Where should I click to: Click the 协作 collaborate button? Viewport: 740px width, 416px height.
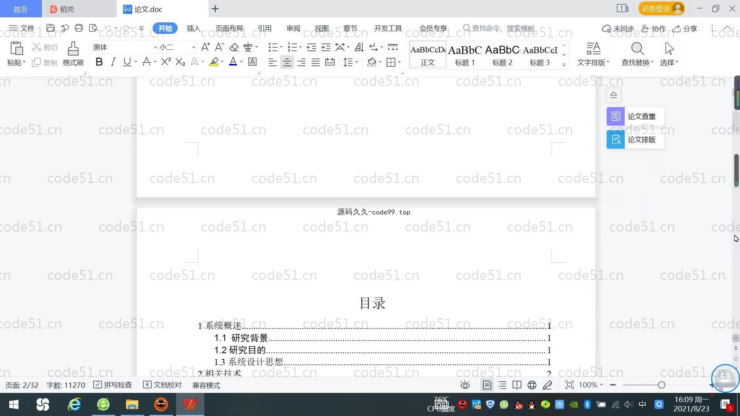654,29
